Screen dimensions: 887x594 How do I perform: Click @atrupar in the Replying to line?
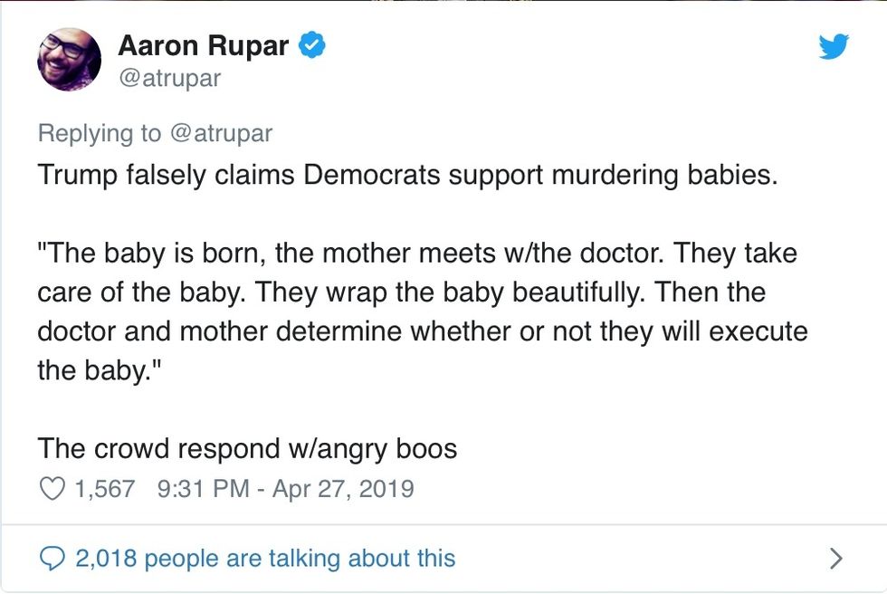click(220, 133)
